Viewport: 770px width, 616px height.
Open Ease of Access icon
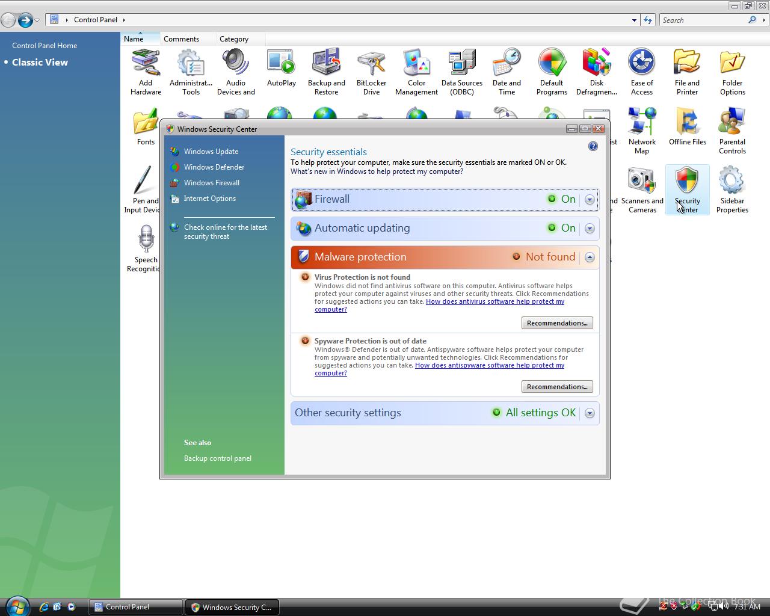642,72
